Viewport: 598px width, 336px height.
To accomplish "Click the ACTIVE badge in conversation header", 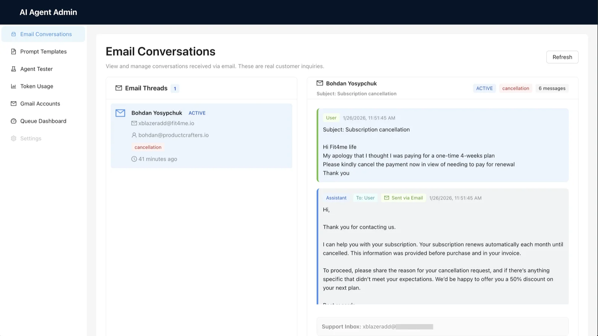I will pos(484,89).
